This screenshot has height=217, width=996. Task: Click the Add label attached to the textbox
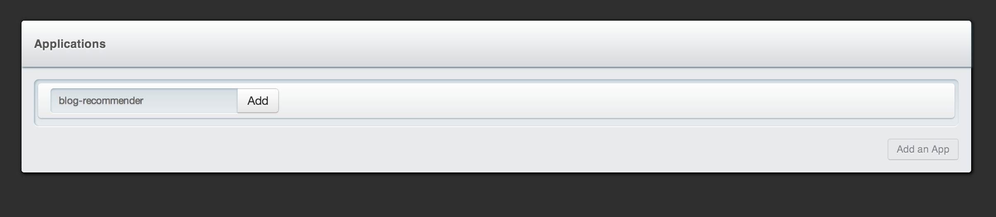(258, 101)
